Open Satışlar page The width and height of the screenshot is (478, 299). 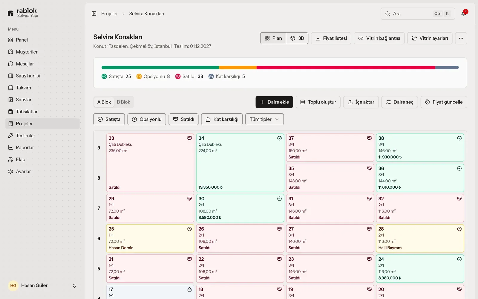pyautogui.click(x=42, y=100)
